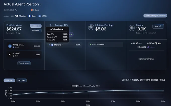171x106 pixels.
Task: Click the $0.87 SILO value
Action: click(38, 55)
